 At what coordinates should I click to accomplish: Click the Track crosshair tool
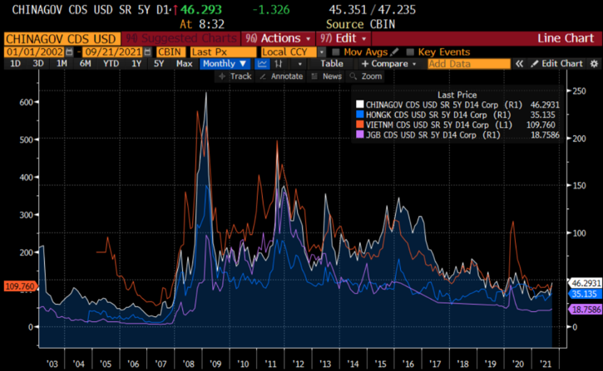235,76
